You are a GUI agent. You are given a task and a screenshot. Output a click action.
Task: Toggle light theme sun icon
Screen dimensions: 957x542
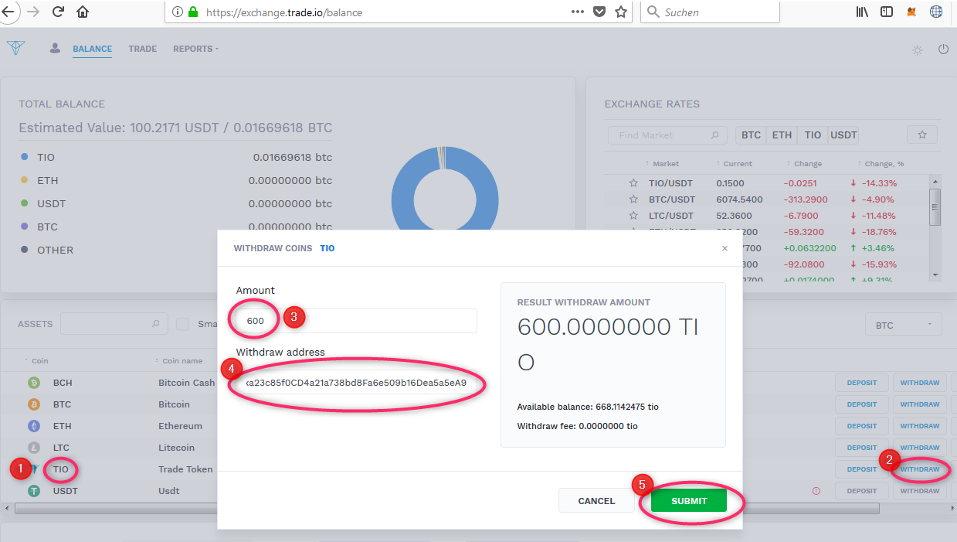[917, 49]
